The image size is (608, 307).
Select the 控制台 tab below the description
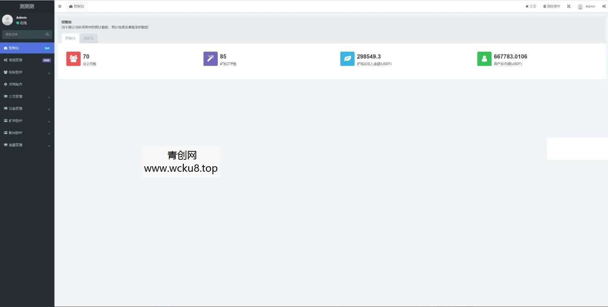click(70, 38)
